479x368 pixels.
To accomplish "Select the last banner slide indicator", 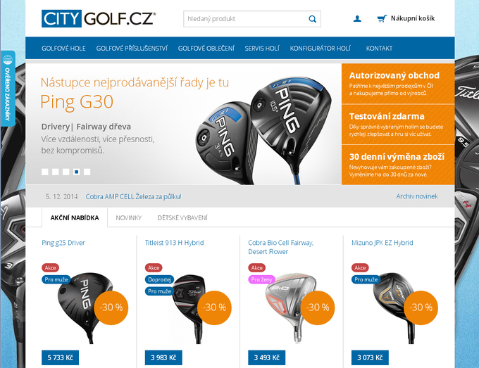I will tap(87, 172).
